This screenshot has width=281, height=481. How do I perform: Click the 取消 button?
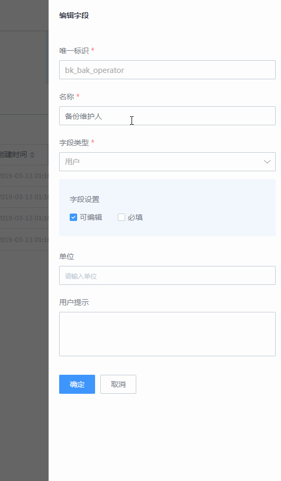coord(118,384)
